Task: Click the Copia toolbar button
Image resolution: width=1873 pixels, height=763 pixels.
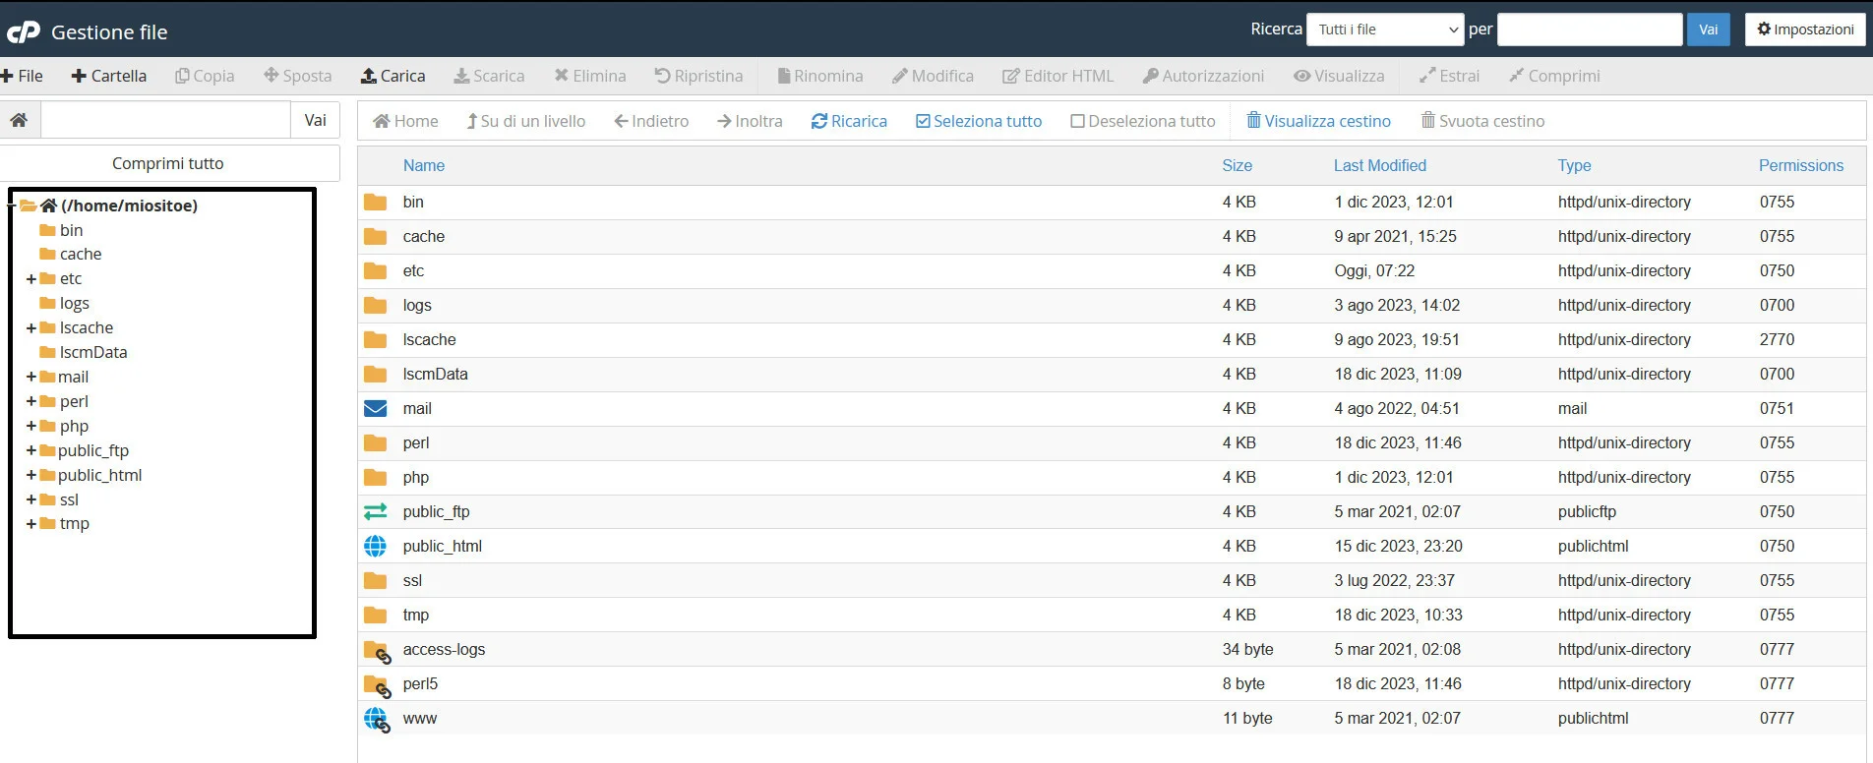Action: click(205, 76)
